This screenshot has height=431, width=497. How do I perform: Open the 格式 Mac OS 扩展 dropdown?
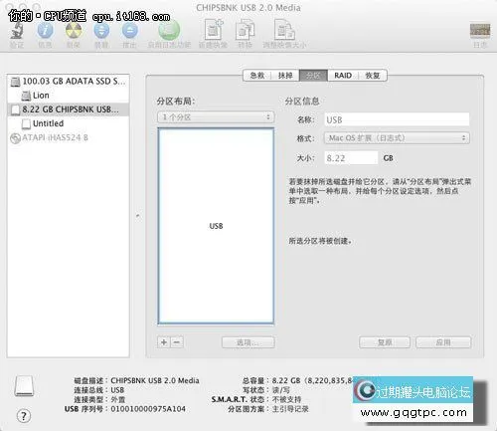point(397,138)
